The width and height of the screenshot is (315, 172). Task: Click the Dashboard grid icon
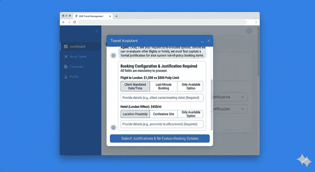66,46
